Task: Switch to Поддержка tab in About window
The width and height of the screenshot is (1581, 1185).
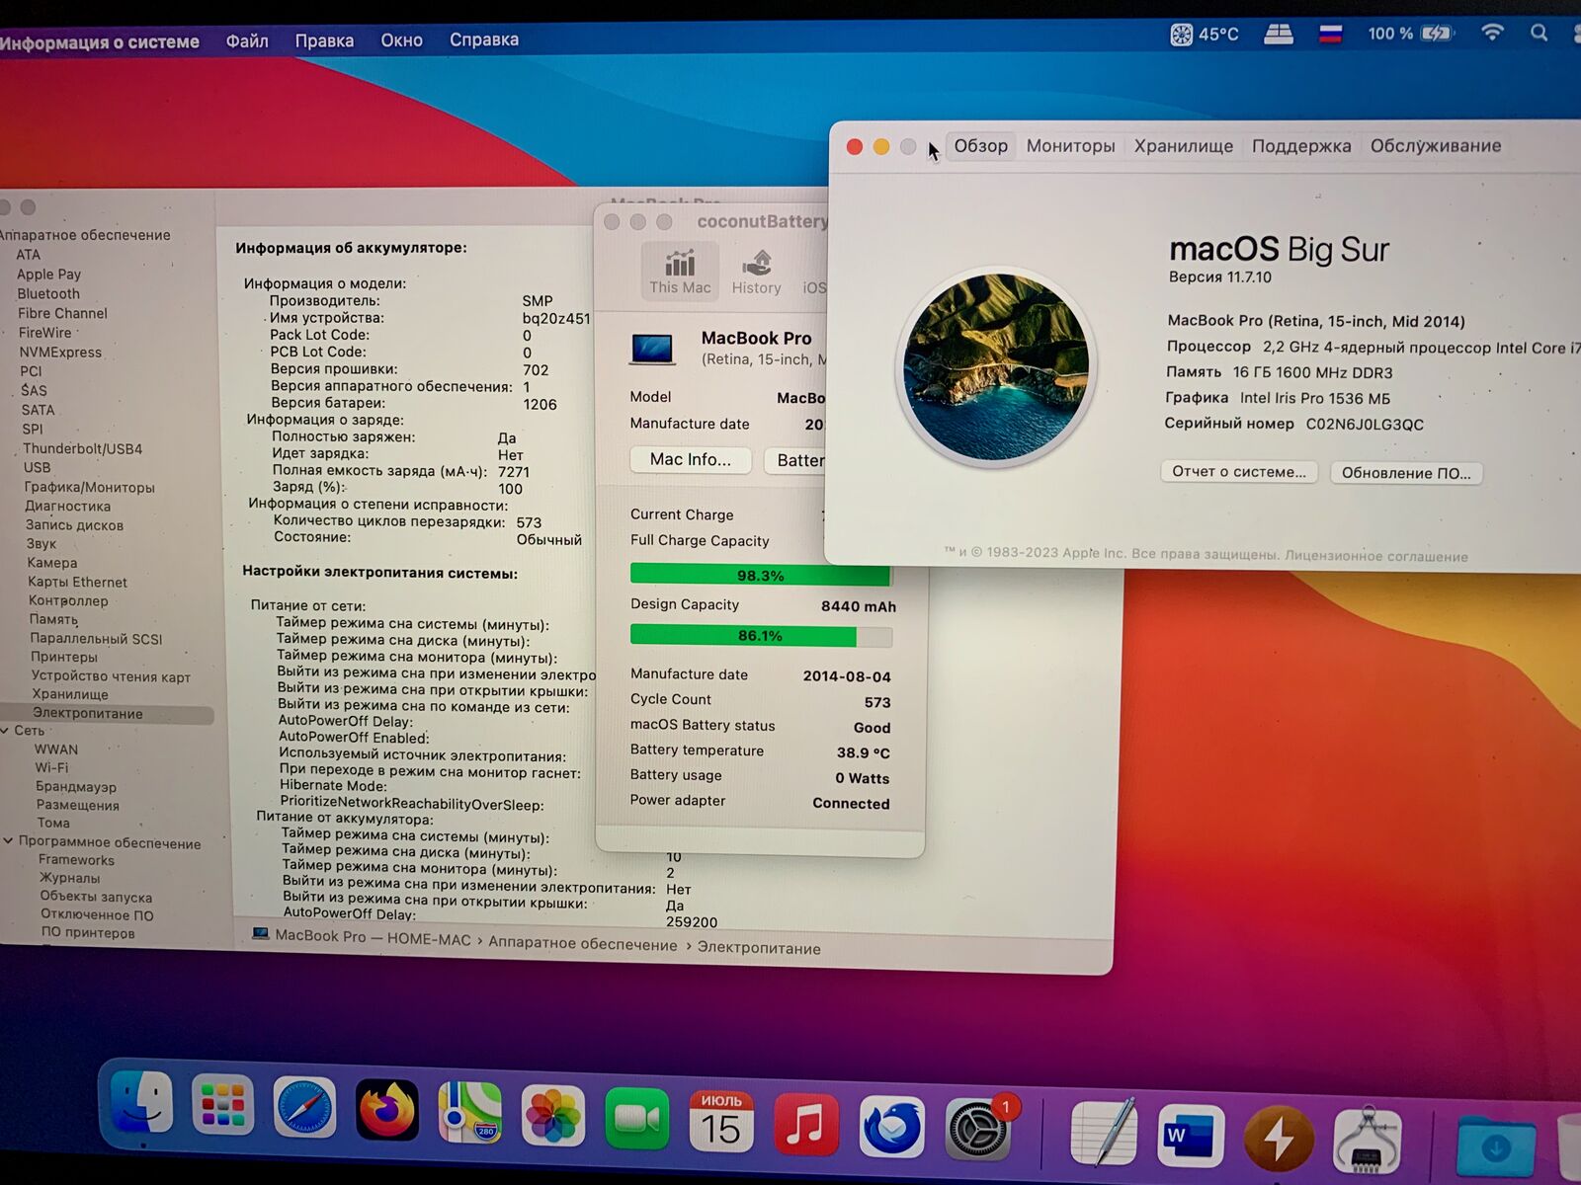Action: pos(1301,146)
